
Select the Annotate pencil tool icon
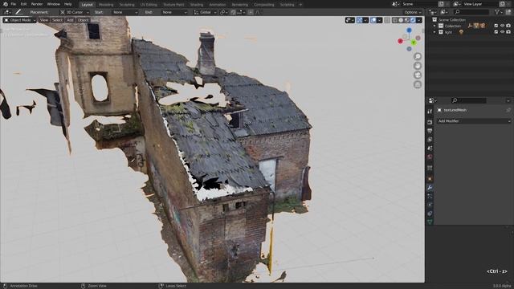coord(18,12)
